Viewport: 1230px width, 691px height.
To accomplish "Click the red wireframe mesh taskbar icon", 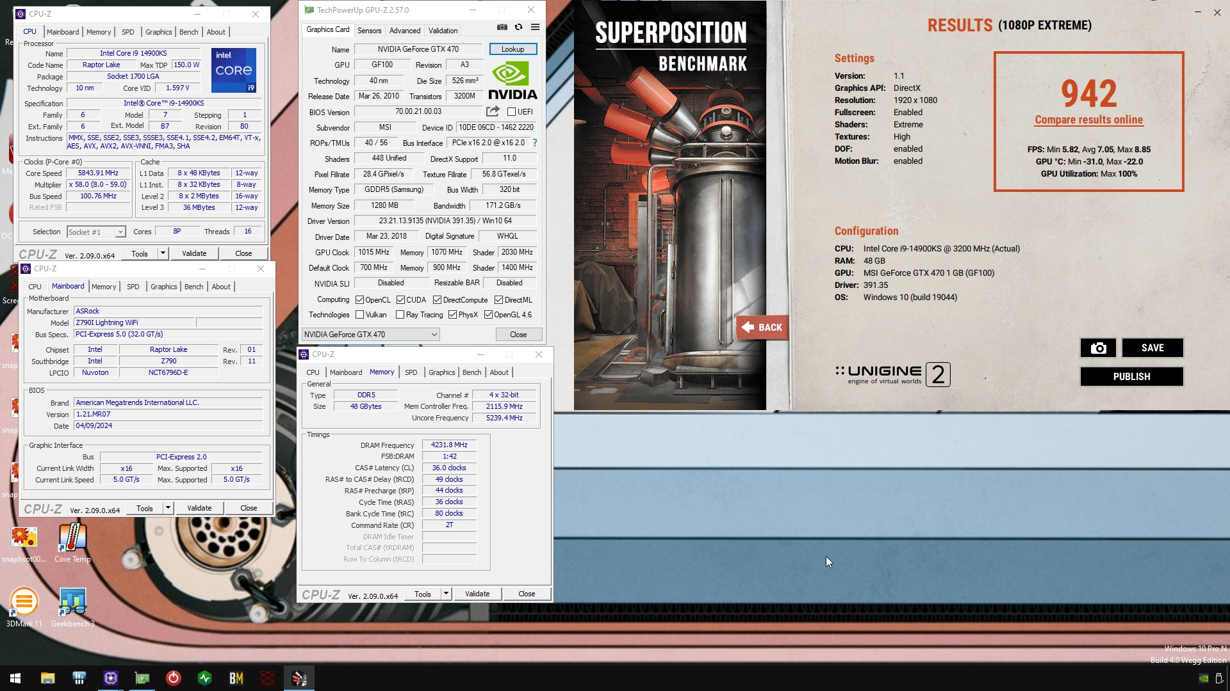I will coord(268,678).
